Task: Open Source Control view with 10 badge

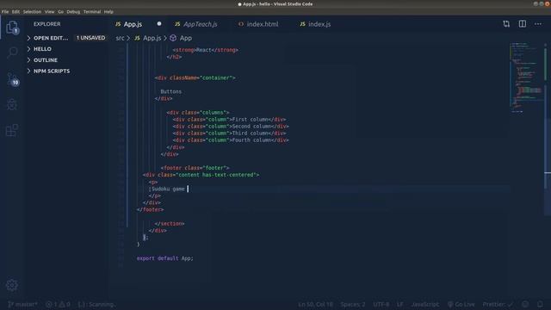Action: pos(12,78)
